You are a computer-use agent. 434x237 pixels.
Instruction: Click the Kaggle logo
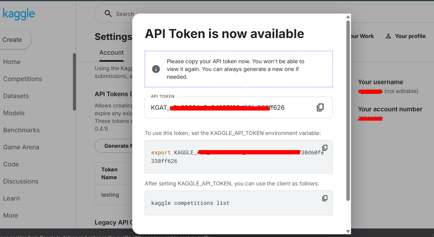point(19,14)
